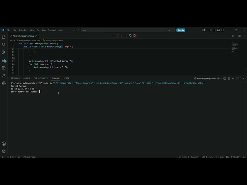Click the Run Java play button
The height and width of the screenshot is (185, 247).
tap(233, 36)
